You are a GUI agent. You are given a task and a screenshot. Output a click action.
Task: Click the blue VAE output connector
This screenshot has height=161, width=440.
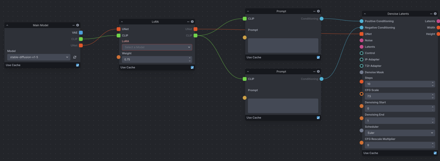(81, 33)
